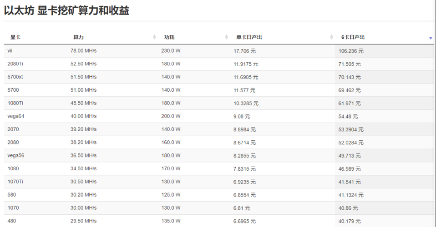Click the 200.0 W power value
Screen dimensions: 436x227
[171, 116]
